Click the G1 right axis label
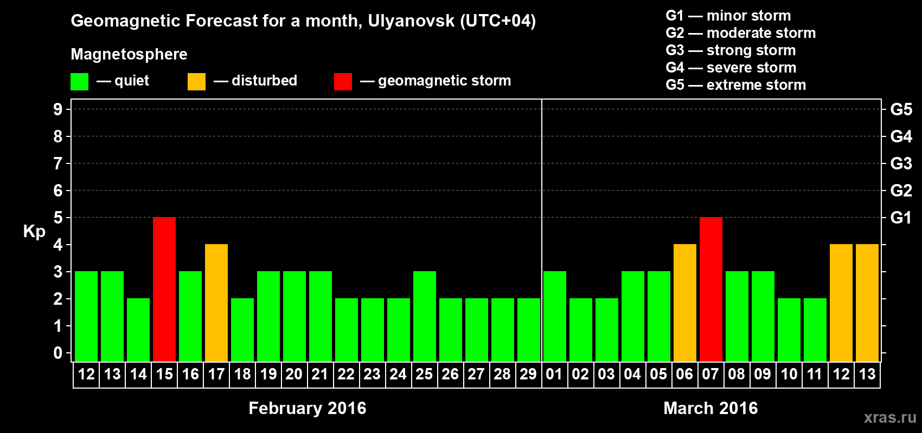Viewport: 922px width, 433px height. [901, 218]
